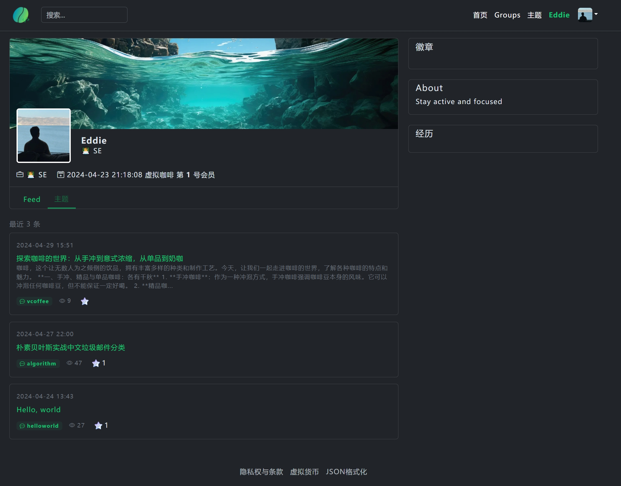
Task: Click the briefcase icon next to SE
Action: tap(20, 174)
